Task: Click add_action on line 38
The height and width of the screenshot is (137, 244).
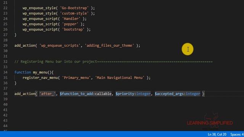Action: click(x=25, y=94)
